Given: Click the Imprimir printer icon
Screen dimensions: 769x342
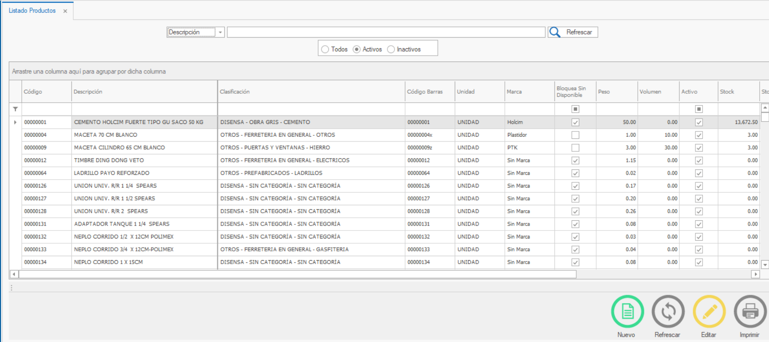Looking at the screenshot, I should 750,312.
